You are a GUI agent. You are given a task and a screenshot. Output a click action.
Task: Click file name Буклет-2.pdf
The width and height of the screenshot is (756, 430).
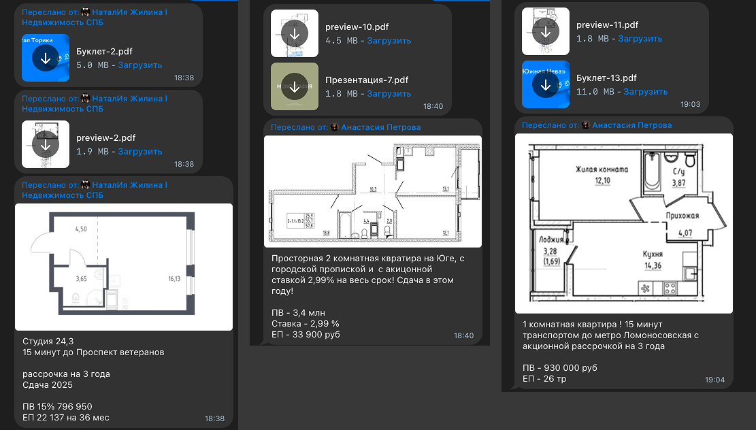[x=104, y=51]
